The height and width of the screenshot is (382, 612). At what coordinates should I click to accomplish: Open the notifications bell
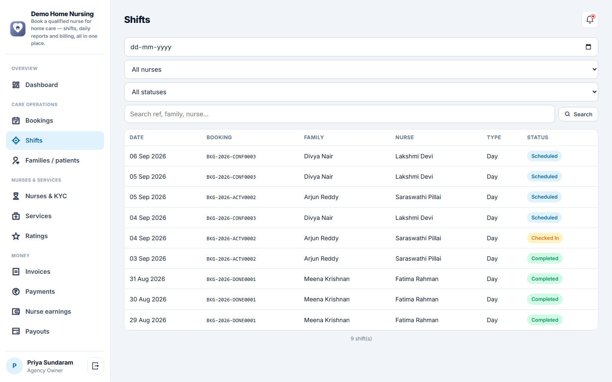coord(590,20)
